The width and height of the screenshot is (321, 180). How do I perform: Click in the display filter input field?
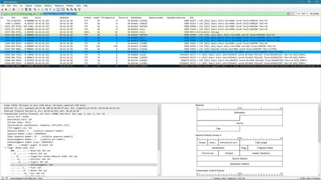(145, 13)
